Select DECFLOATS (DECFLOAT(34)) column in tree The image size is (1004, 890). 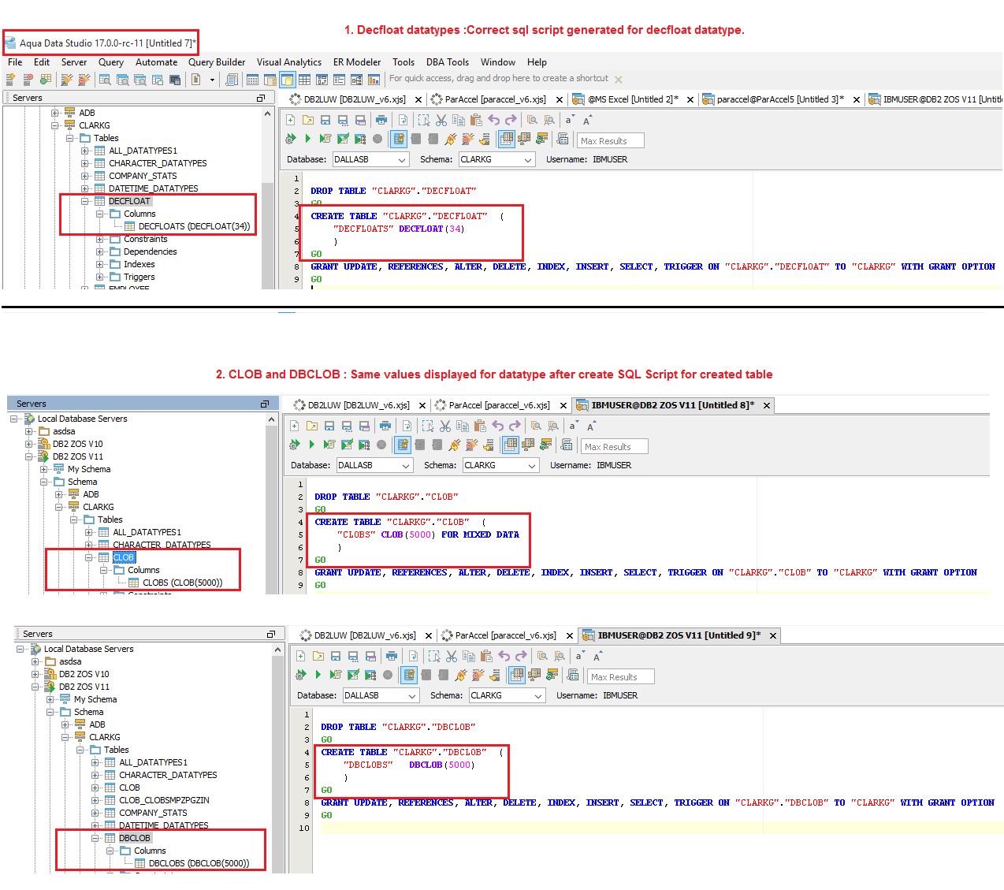click(x=188, y=226)
